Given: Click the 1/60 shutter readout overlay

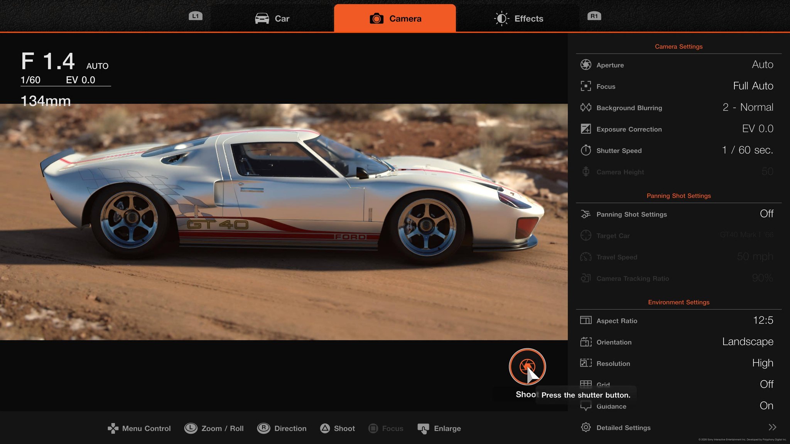Looking at the screenshot, I should click(30, 80).
